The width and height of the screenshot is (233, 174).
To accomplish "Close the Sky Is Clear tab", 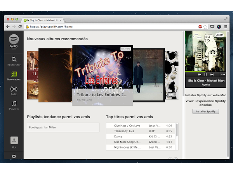I will tap(61, 20).
